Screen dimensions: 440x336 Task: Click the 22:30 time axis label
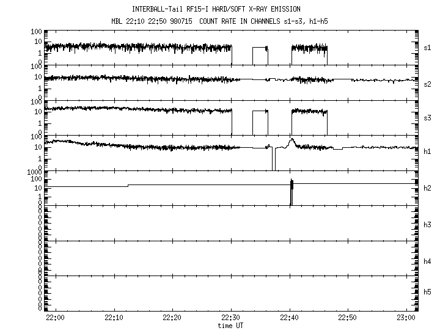click(231, 318)
